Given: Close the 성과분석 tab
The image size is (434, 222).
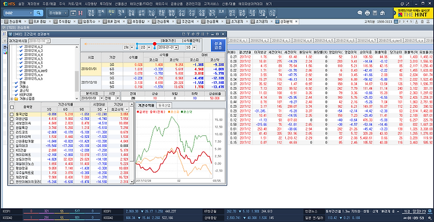Looking at the screenshot, I should 296,22.
